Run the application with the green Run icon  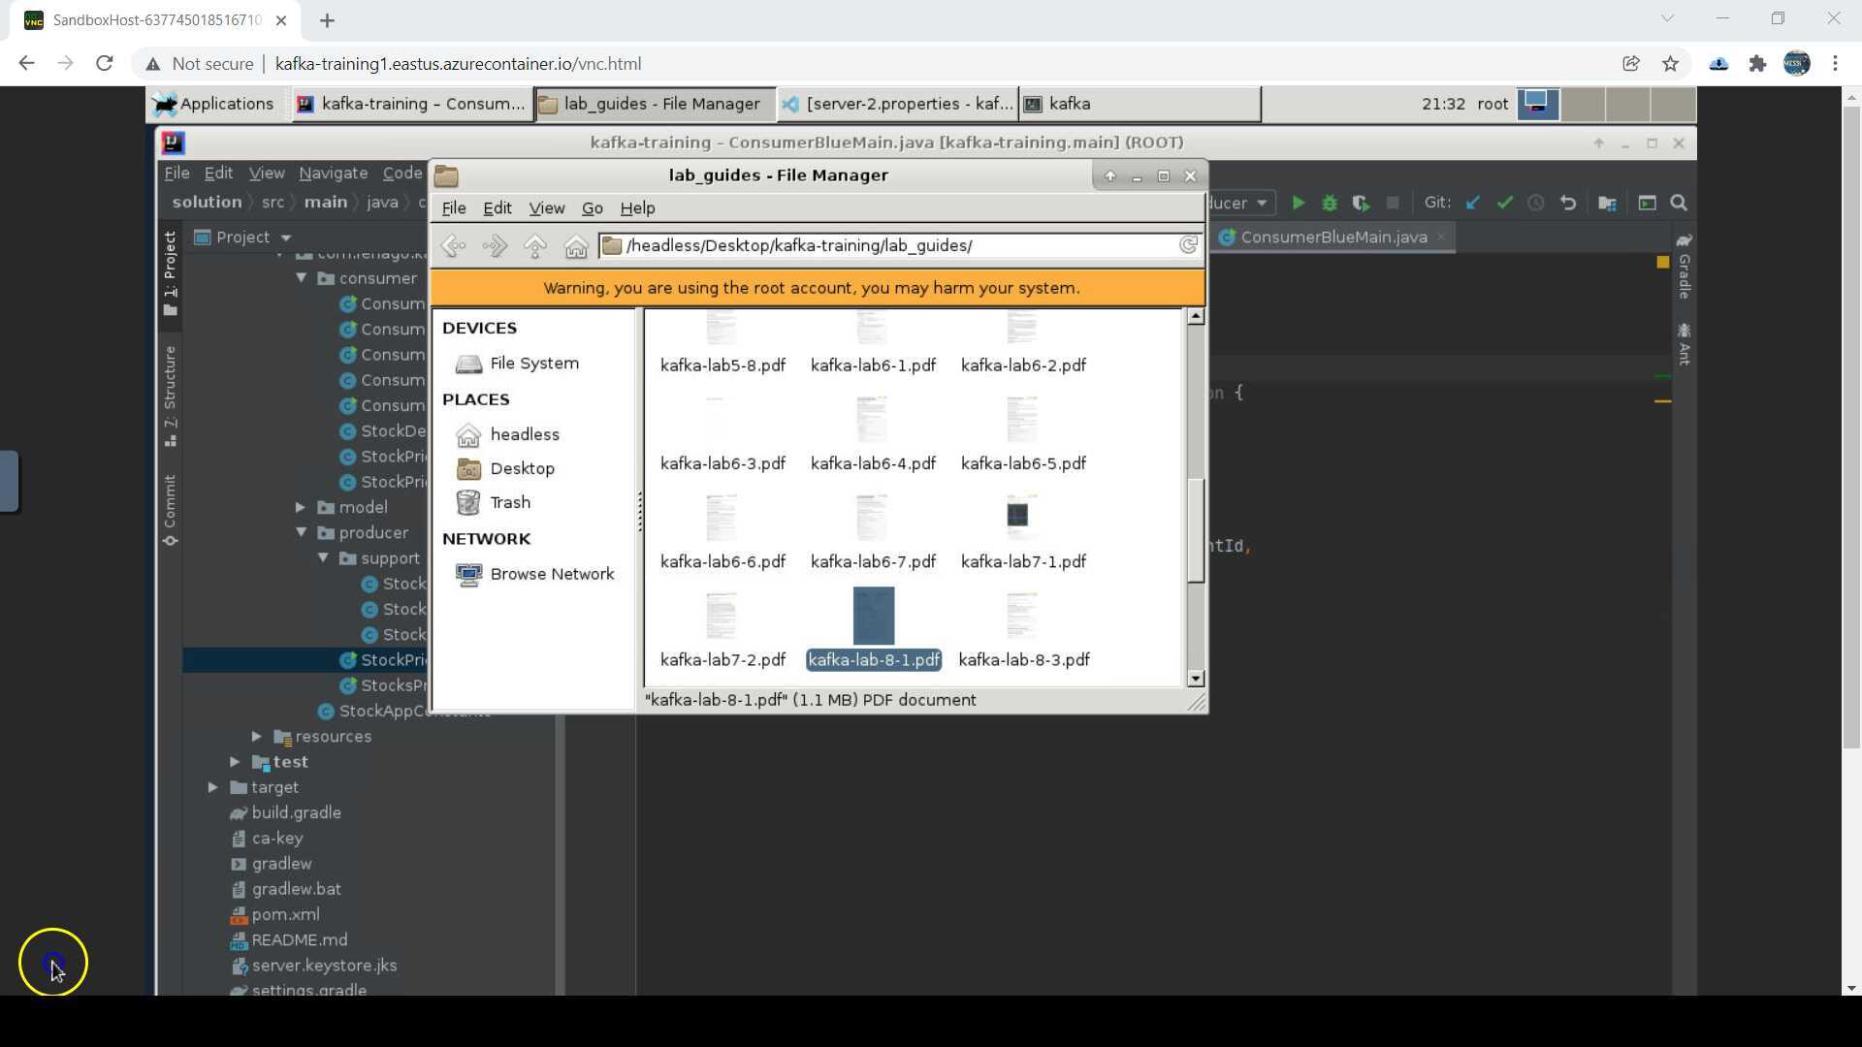tap(1300, 203)
